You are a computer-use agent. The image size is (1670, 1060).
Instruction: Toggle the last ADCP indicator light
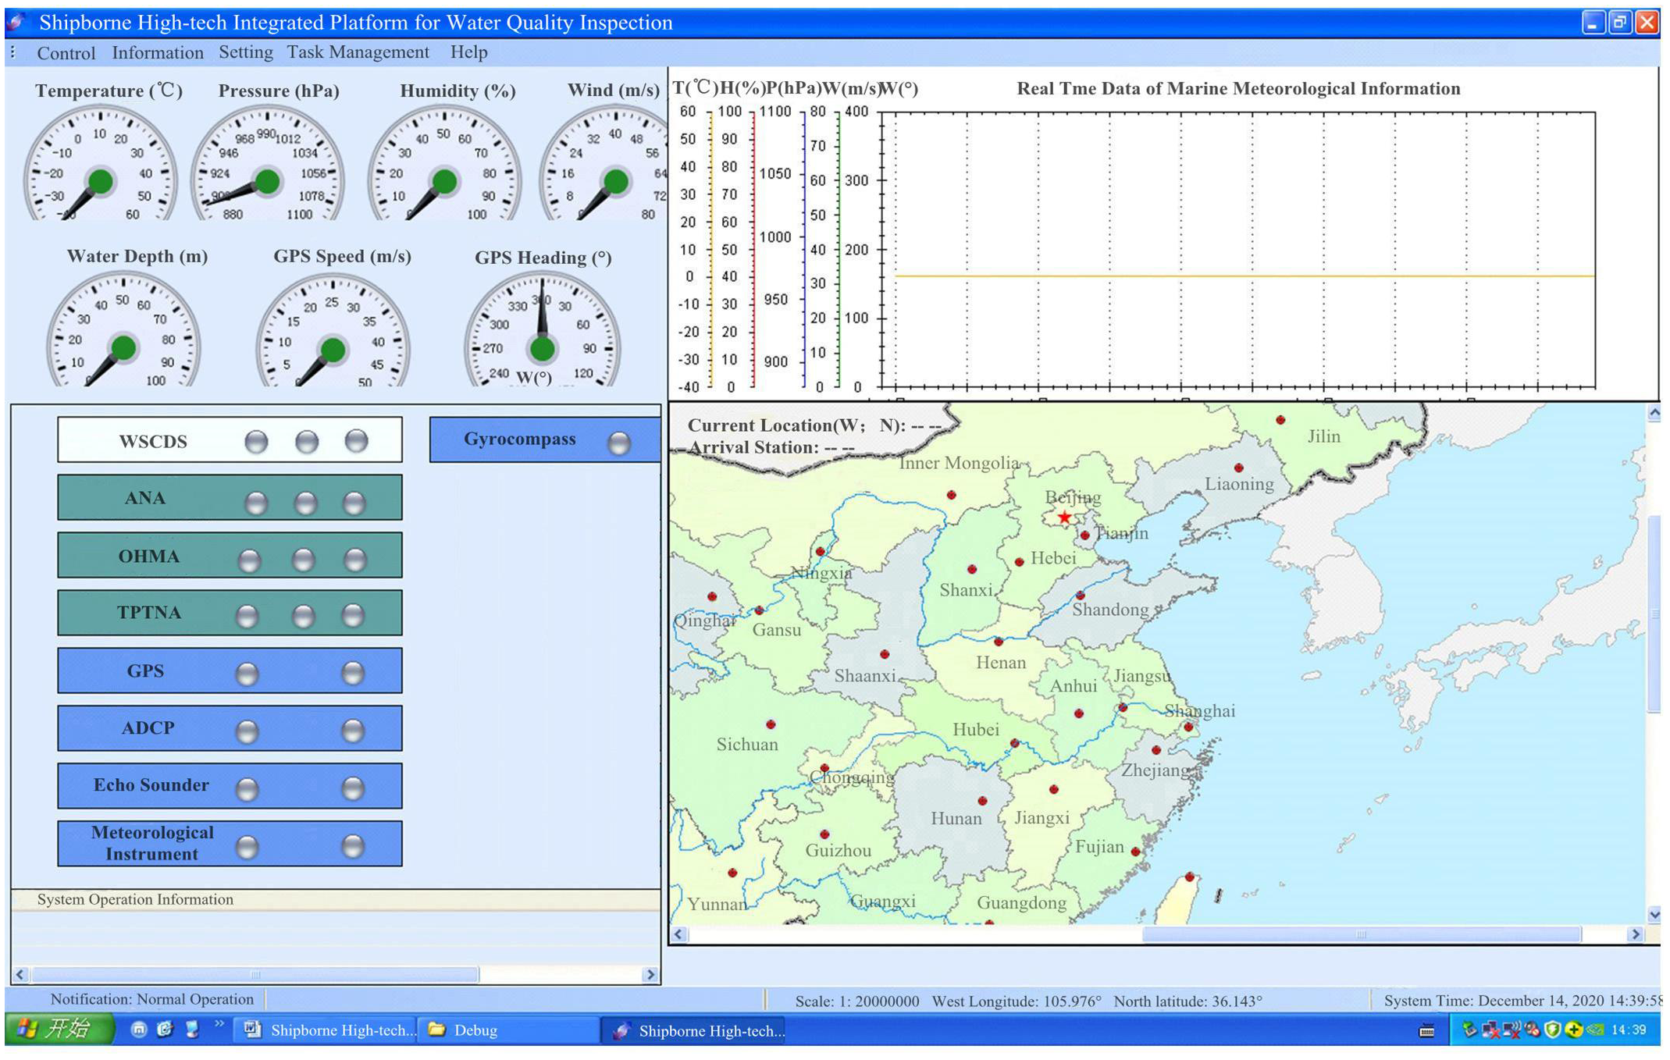353,731
